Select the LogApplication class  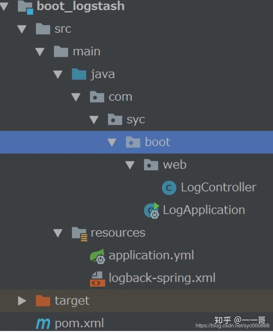(204, 210)
